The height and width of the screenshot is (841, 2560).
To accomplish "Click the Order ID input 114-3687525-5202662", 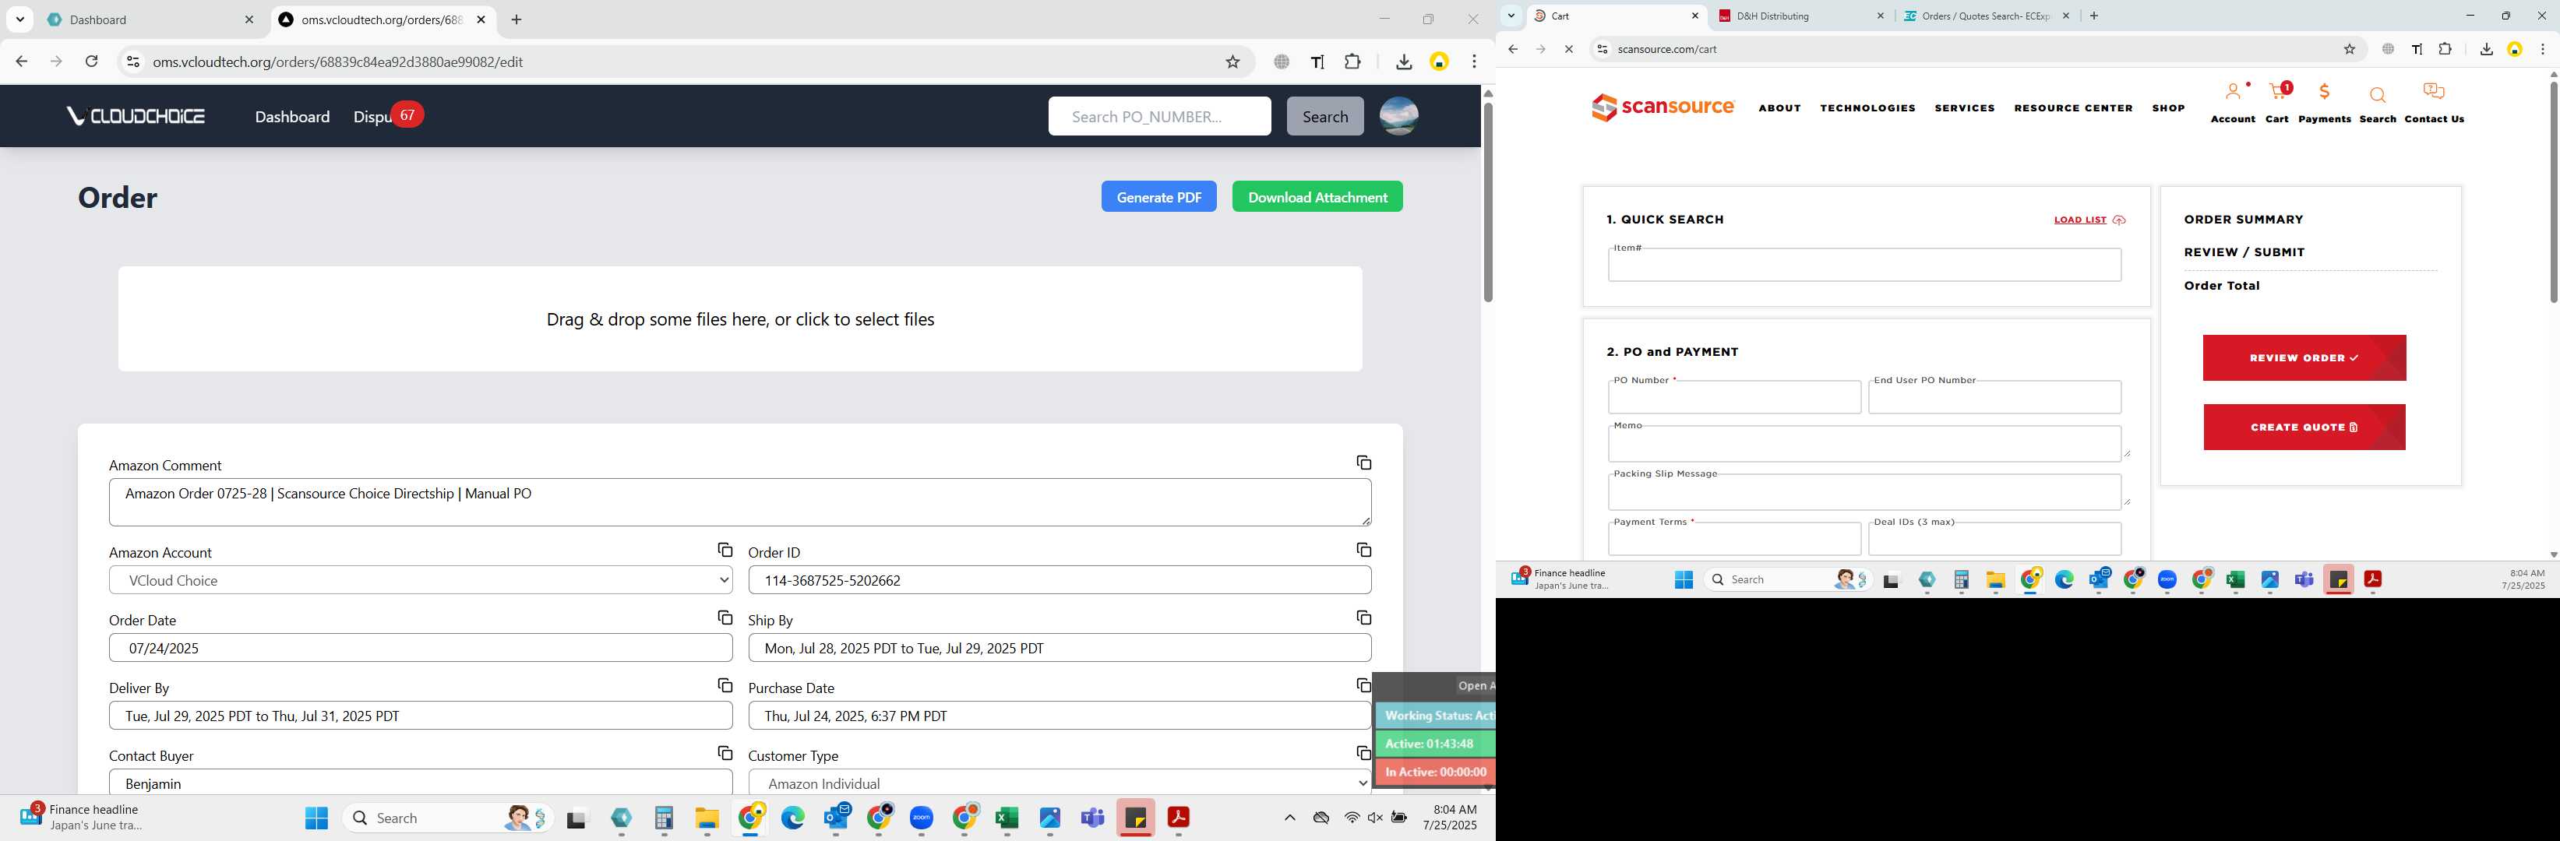I will coord(1060,580).
